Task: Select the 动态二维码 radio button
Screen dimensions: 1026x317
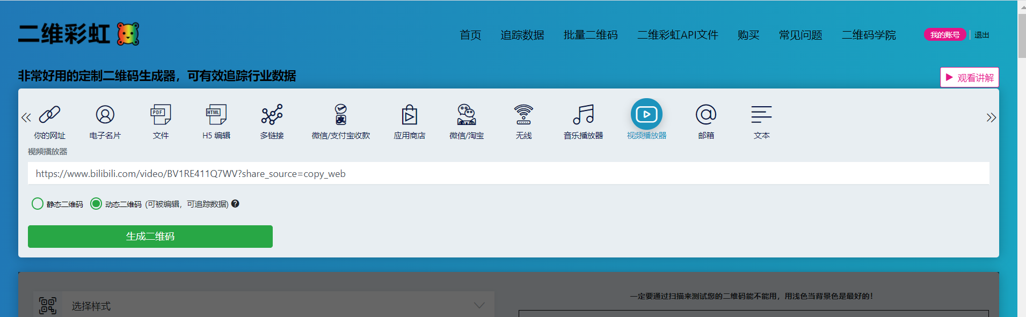Action: point(96,204)
